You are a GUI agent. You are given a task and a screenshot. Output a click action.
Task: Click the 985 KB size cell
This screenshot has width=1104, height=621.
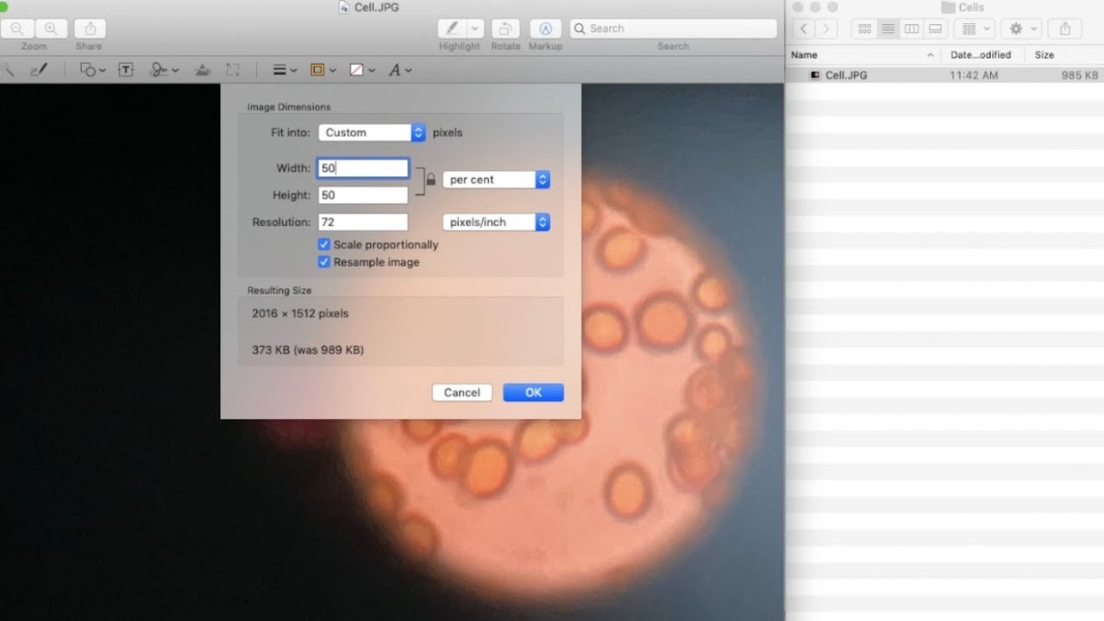pos(1079,75)
